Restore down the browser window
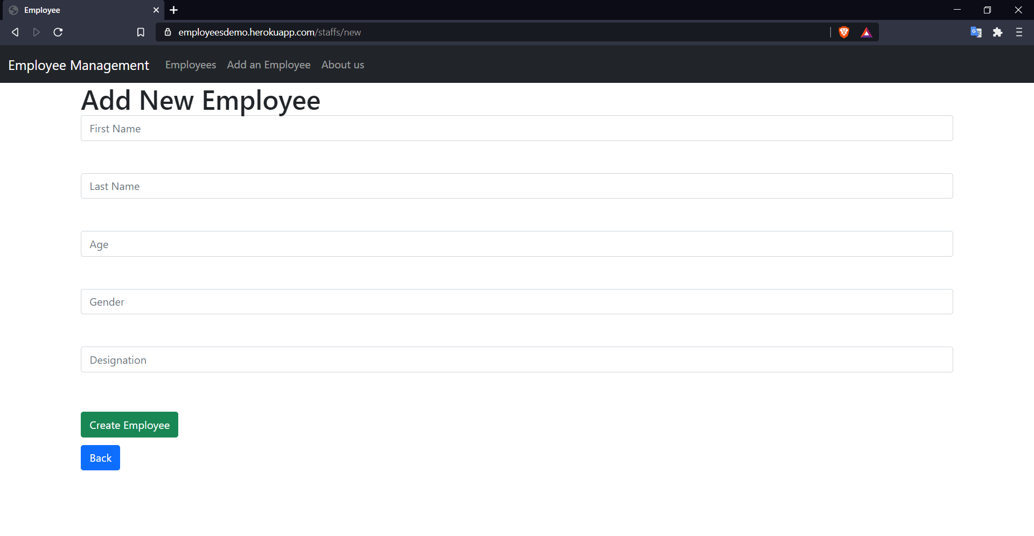The height and width of the screenshot is (536, 1034). [x=987, y=10]
